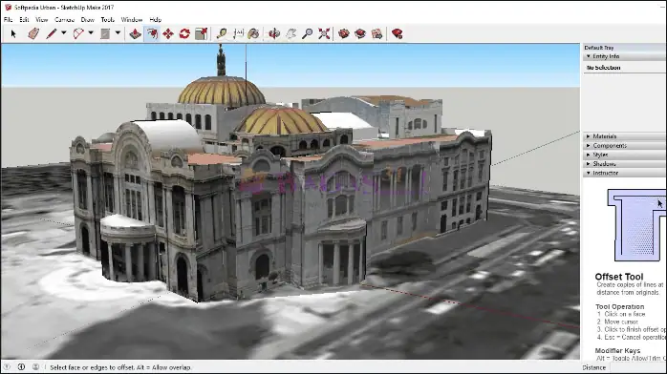Collapse the Entity Info panel
This screenshot has height=374, width=667.
pos(624,56)
